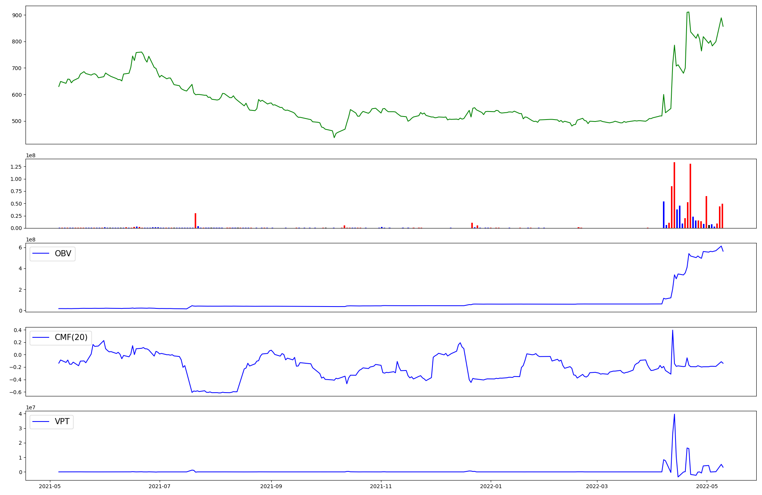762x495 pixels.
Task: Click the 900 tick on price axis
Action: pos(17,15)
